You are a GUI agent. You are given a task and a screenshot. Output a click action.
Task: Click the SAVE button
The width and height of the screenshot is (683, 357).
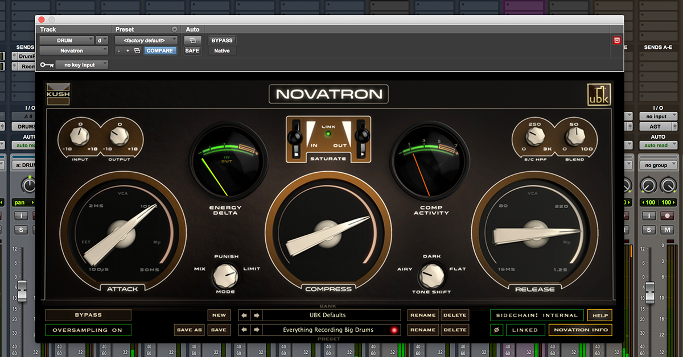219,330
